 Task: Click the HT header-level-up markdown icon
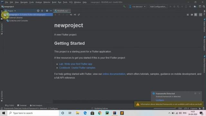75,15
